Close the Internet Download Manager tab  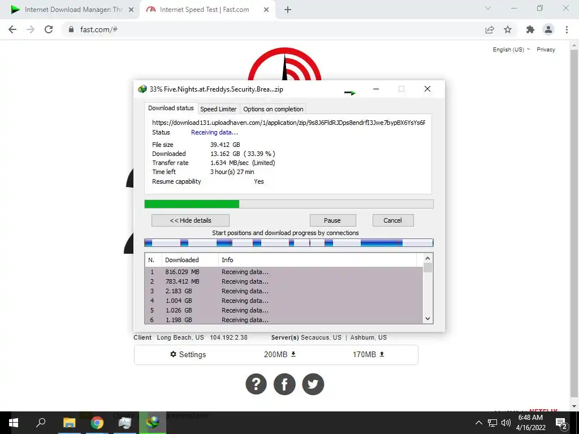[x=131, y=10]
